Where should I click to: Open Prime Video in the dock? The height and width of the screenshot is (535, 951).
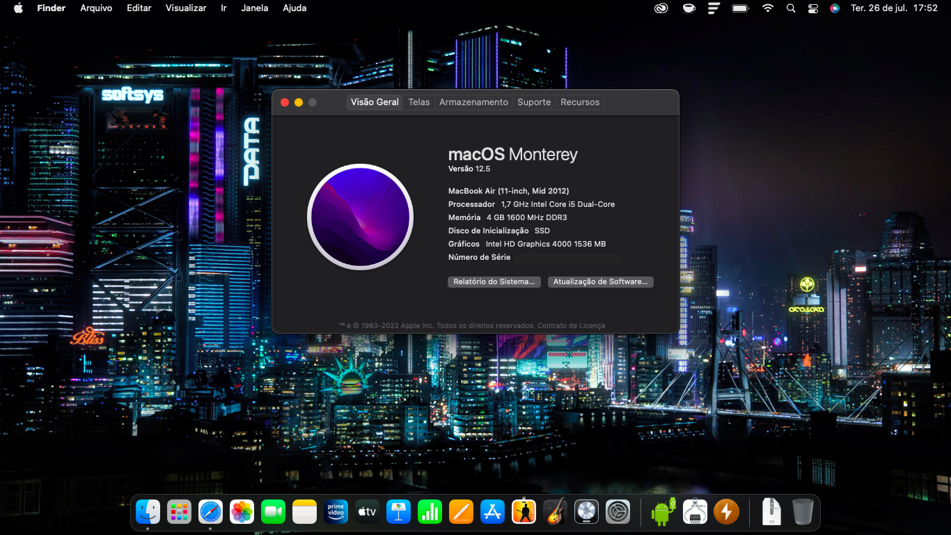point(336,512)
